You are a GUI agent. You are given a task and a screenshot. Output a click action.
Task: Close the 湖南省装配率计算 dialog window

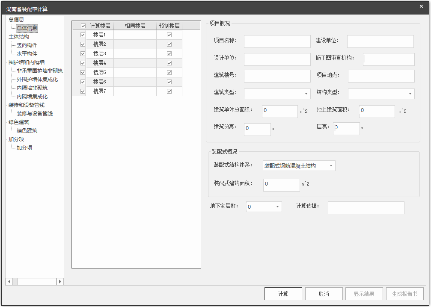pyautogui.click(x=421, y=6)
